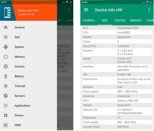Switch to the MEMORY tab
This screenshot has width=154, height=131.
click(x=136, y=21)
